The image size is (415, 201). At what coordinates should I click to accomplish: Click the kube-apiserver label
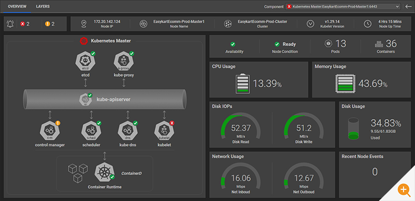(x=113, y=99)
